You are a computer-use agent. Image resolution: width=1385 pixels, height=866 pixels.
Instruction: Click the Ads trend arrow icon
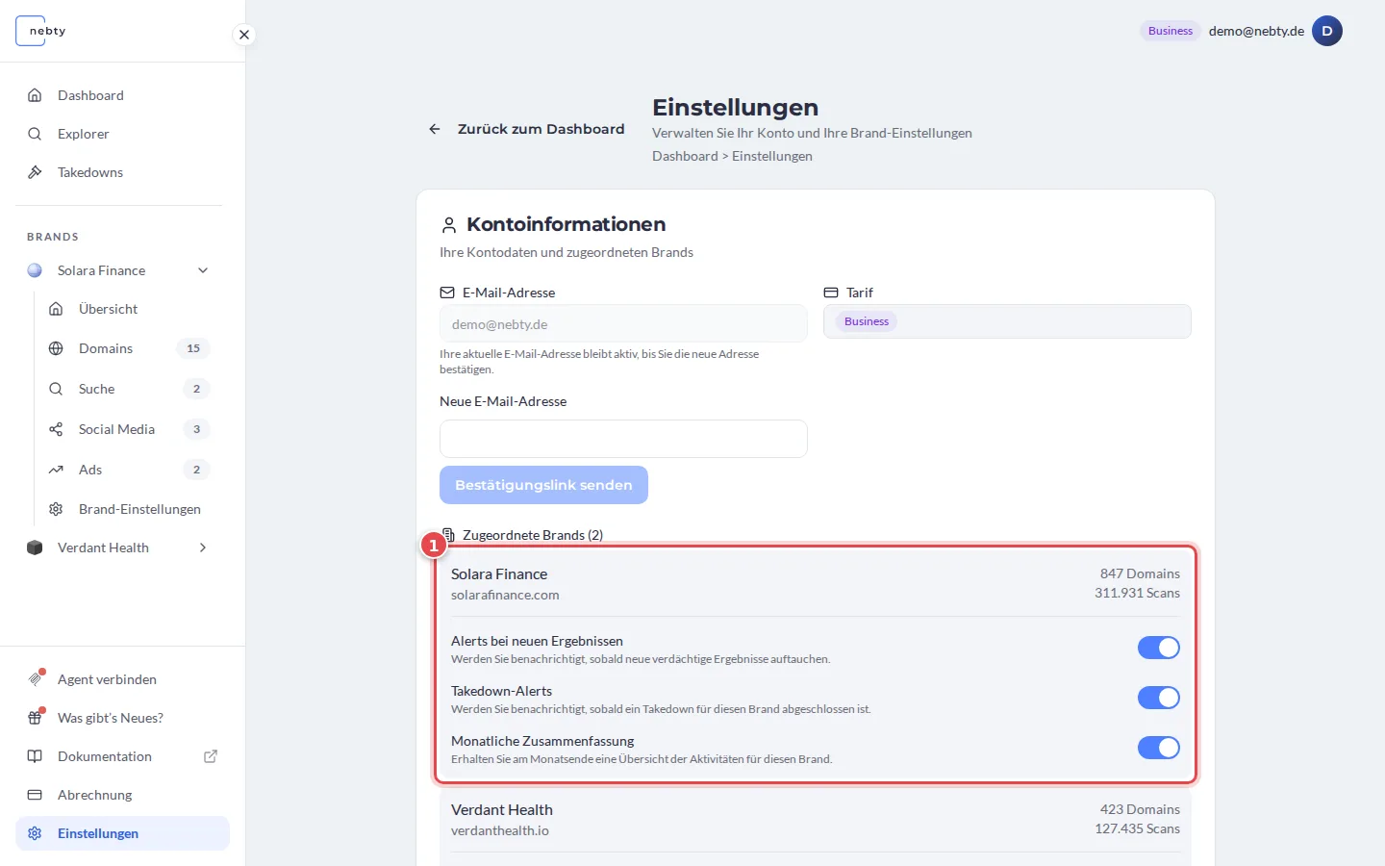click(x=56, y=470)
